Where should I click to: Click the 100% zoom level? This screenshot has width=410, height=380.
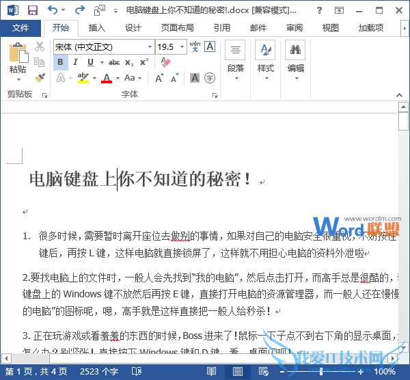(385, 371)
